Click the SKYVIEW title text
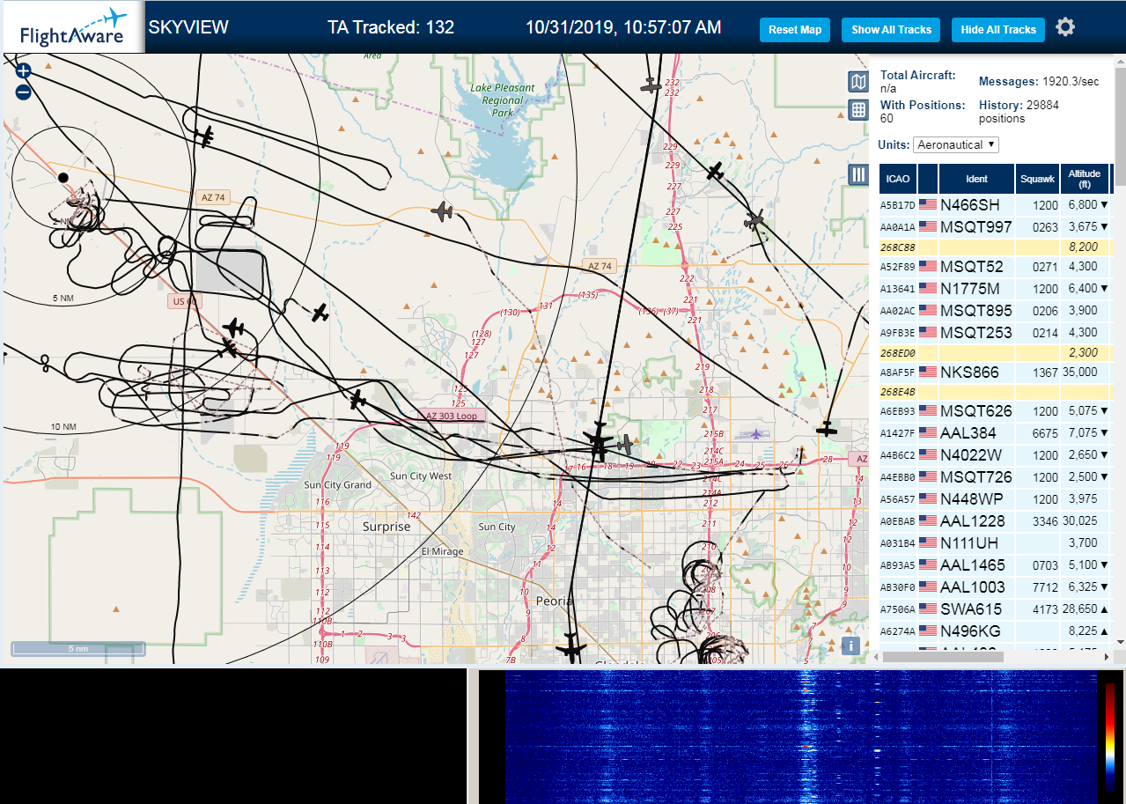1126x804 pixels. coord(188,27)
